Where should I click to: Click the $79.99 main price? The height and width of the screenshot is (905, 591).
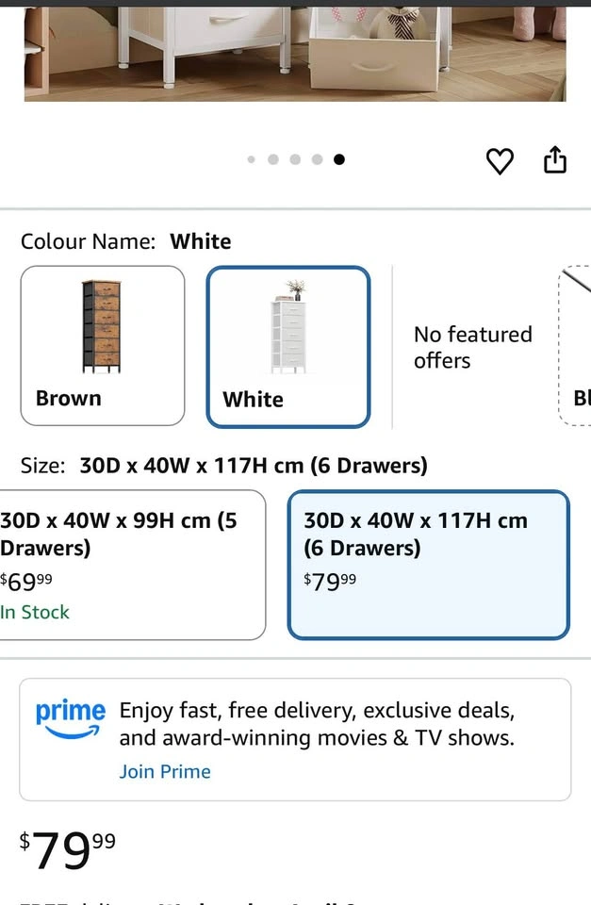click(68, 850)
